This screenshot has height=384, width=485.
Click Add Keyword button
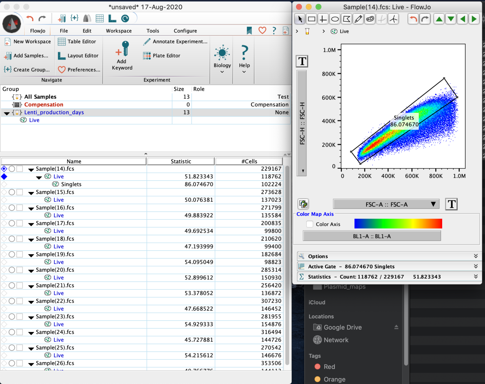click(122, 56)
